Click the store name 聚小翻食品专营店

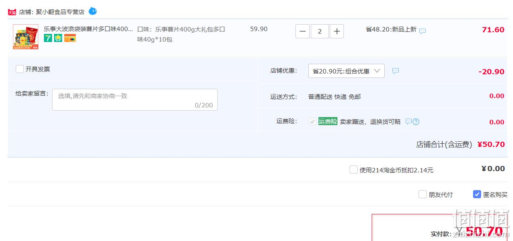pyautogui.click(x=60, y=12)
